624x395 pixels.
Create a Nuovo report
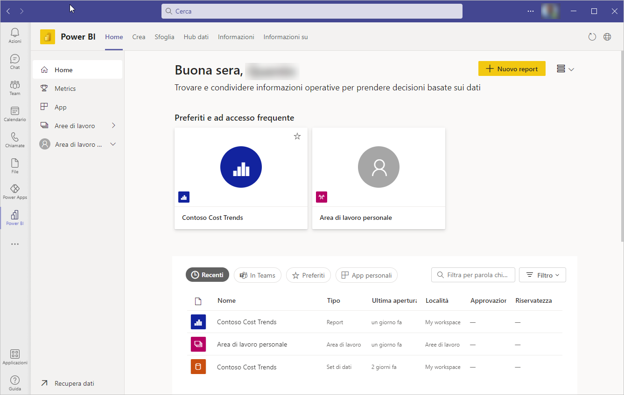tap(512, 68)
